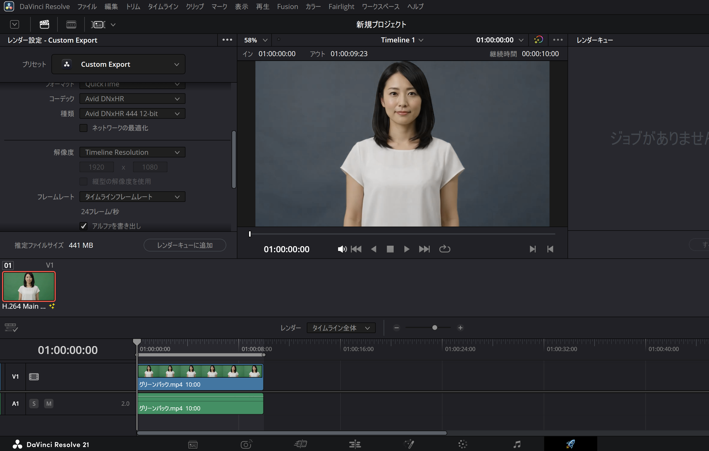
Task: Open the レンダー タイムライン全体 dropdown
Action: tap(341, 328)
